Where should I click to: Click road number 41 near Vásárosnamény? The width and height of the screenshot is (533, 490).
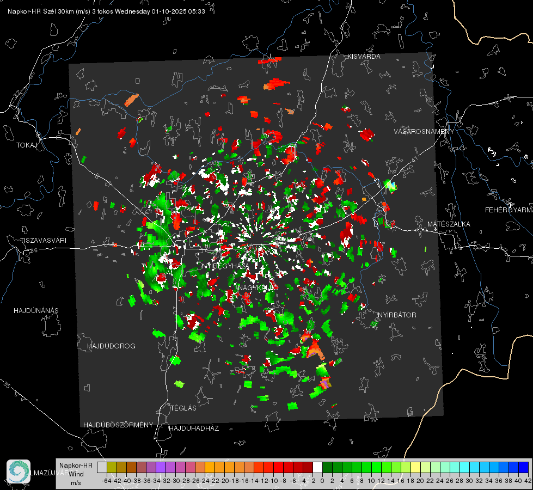415,159
